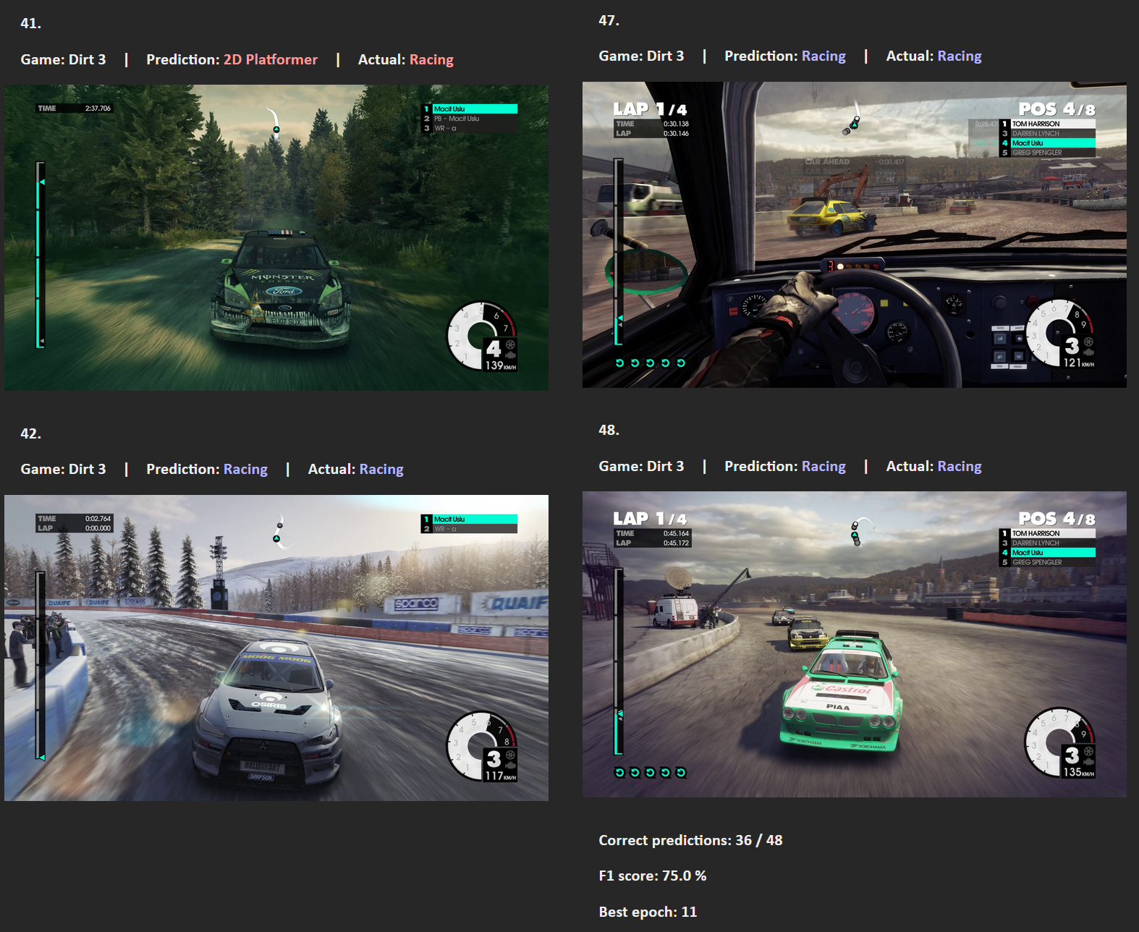This screenshot has height=932, width=1139.
Task: Click "Actual: Racing" in entry 42
Action: tap(356, 469)
